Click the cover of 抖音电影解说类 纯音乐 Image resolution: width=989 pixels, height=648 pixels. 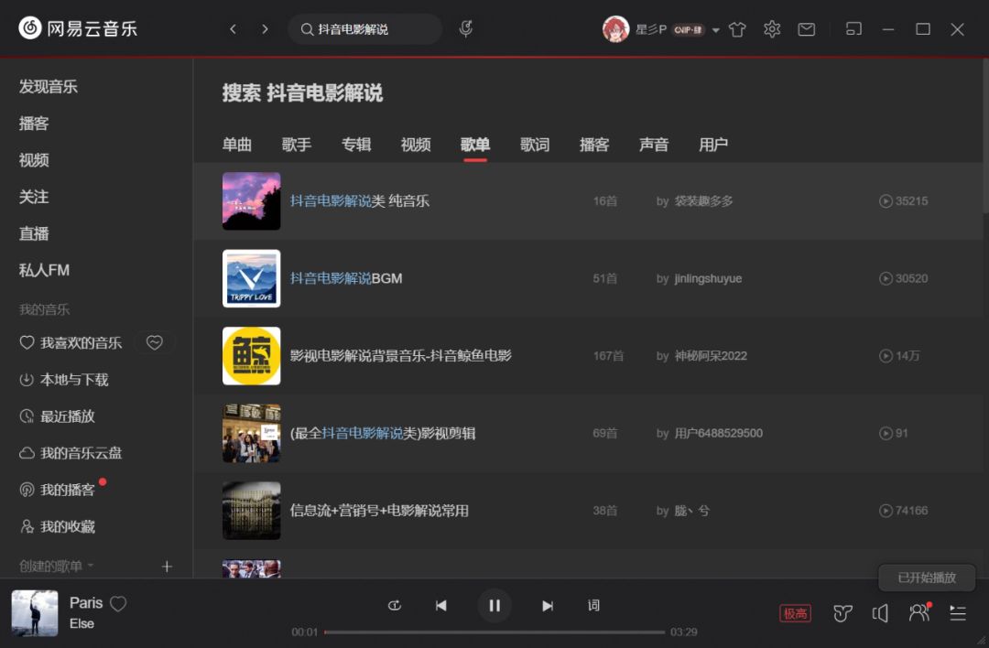(x=251, y=201)
